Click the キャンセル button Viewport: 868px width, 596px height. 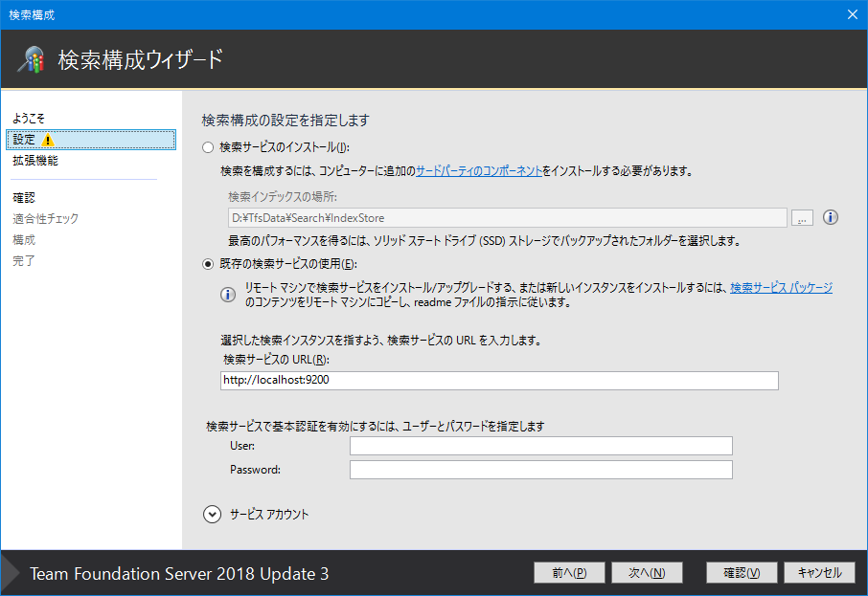[819, 573]
